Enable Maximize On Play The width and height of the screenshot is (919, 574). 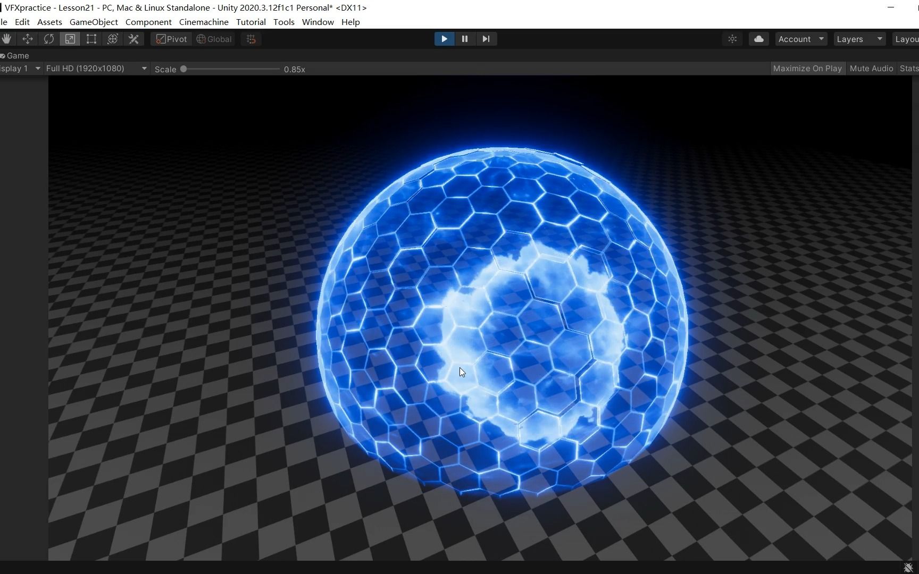(x=807, y=68)
